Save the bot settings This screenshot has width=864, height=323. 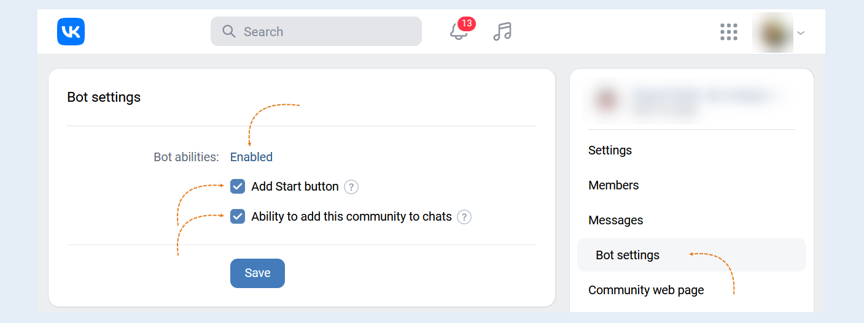coord(257,273)
